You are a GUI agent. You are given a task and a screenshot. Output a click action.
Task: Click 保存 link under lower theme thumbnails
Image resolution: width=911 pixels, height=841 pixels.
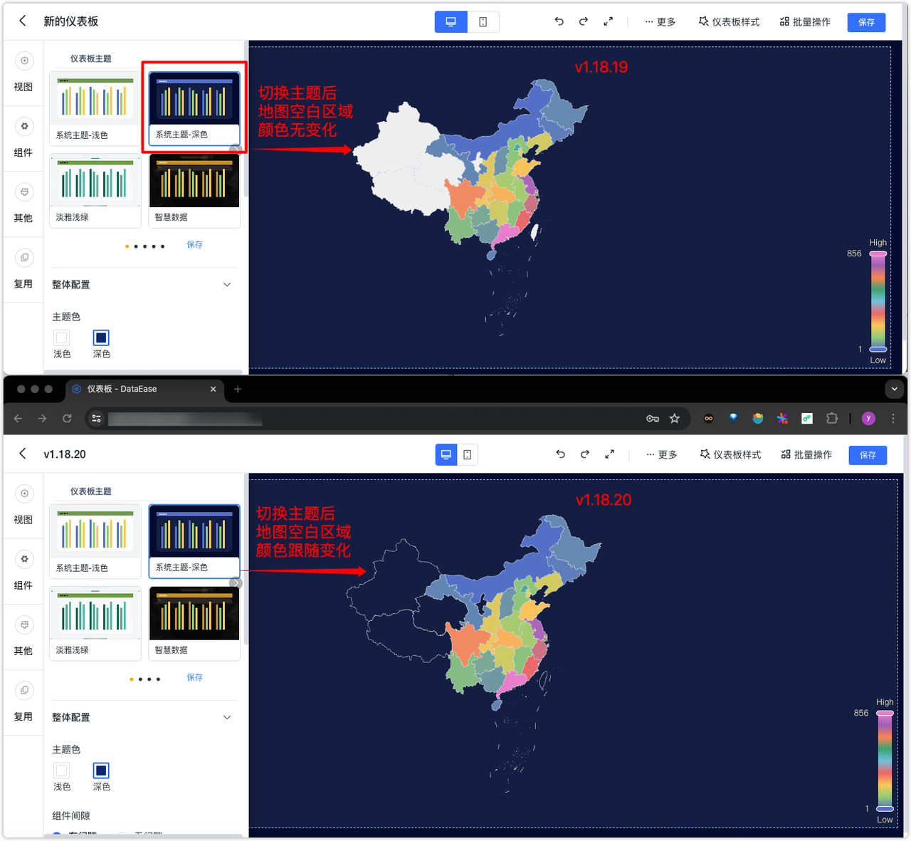tap(194, 677)
